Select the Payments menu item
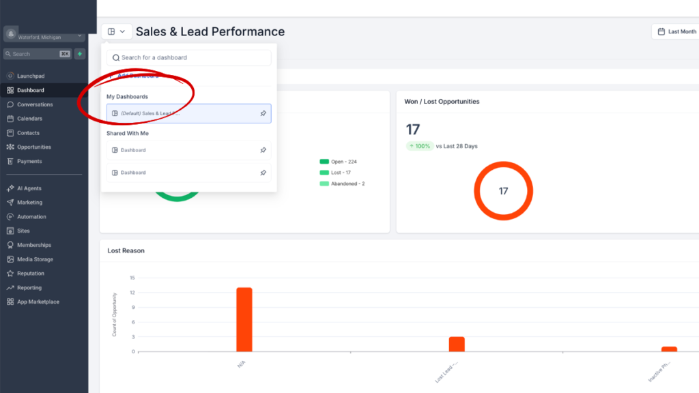 tap(29, 161)
